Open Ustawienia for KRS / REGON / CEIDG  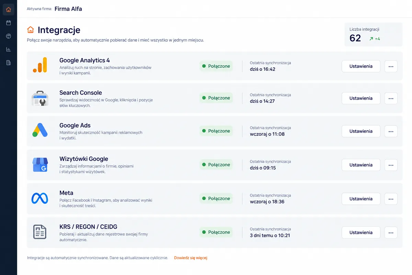(x=361, y=232)
